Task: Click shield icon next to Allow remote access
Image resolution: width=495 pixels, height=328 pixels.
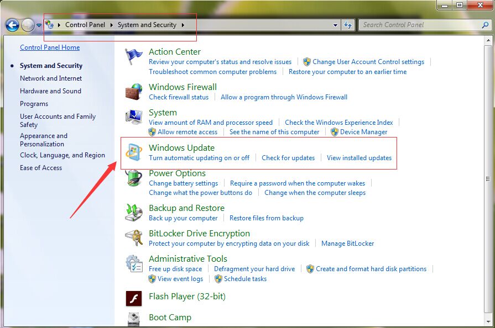Action: (152, 132)
